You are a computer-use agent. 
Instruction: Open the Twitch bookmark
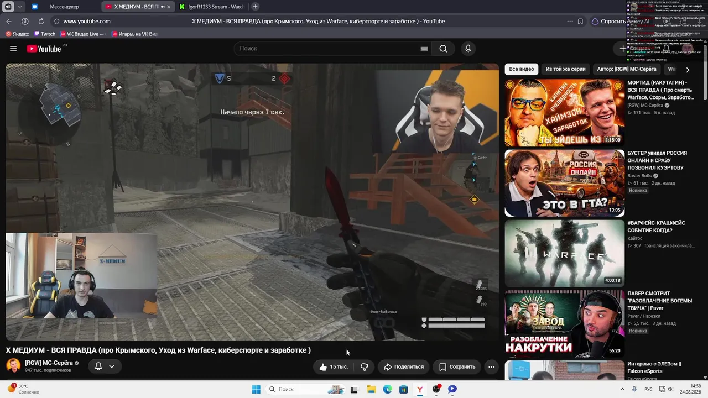pyautogui.click(x=45, y=34)
